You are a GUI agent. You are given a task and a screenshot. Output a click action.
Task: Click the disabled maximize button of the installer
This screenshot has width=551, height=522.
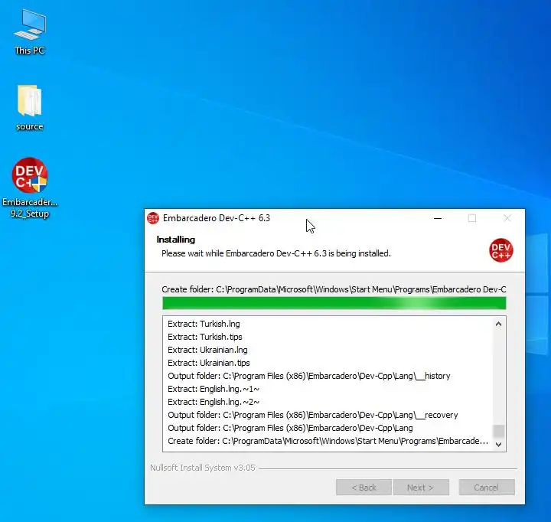point(472,218)
